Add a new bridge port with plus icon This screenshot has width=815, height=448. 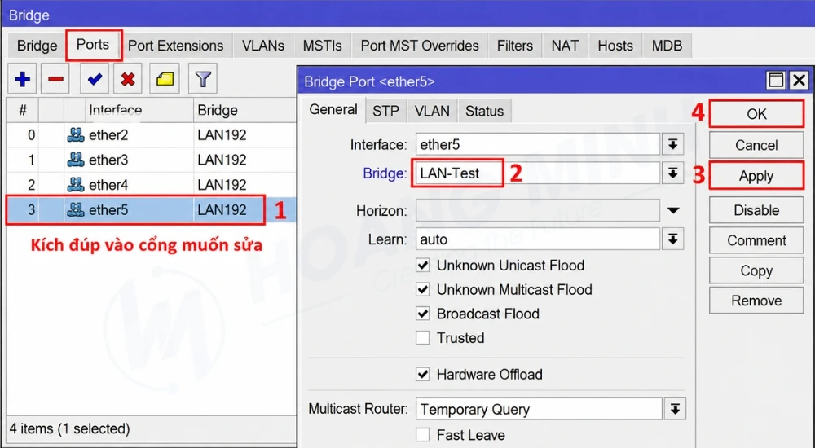tap(22, 79)
